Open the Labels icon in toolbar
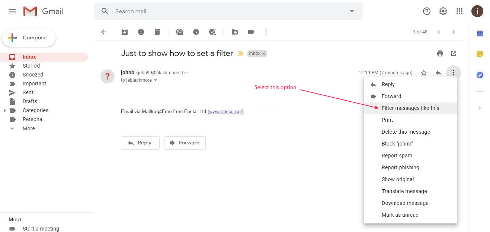 point(251,32)
